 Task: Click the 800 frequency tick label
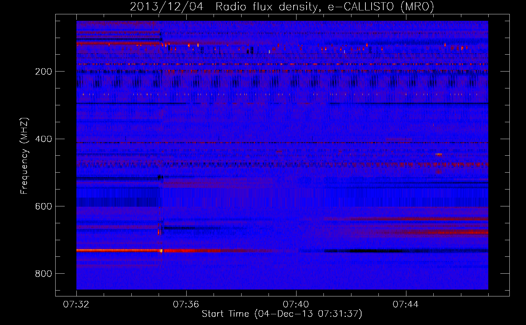[43, 274]
